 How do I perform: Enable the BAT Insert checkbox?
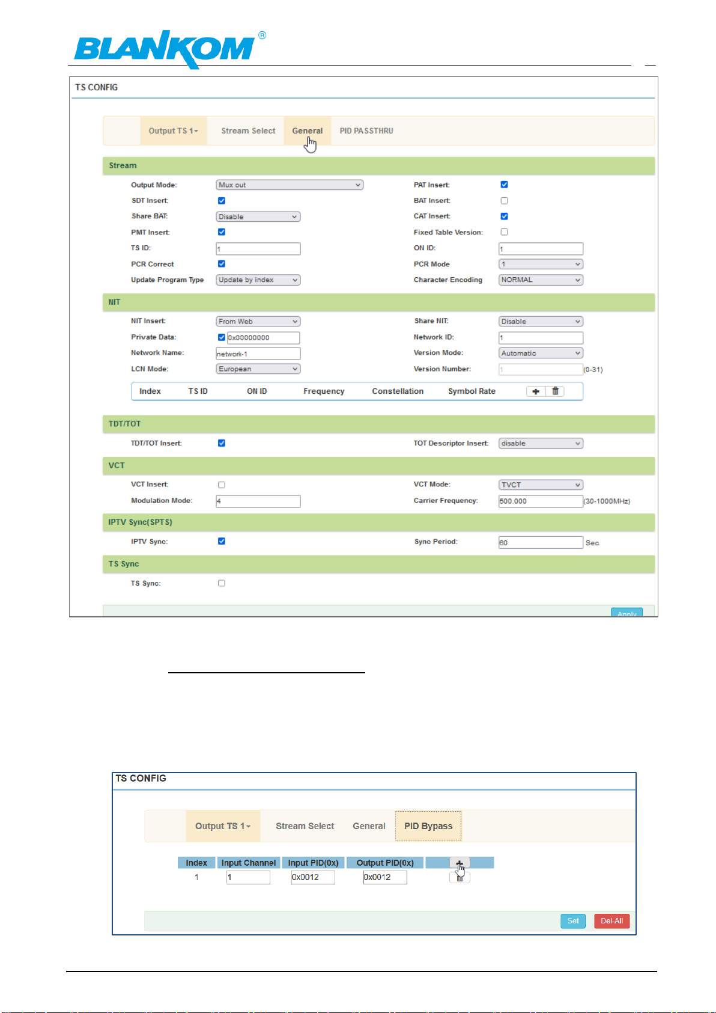pyautogui.click(x=505, y=201)
